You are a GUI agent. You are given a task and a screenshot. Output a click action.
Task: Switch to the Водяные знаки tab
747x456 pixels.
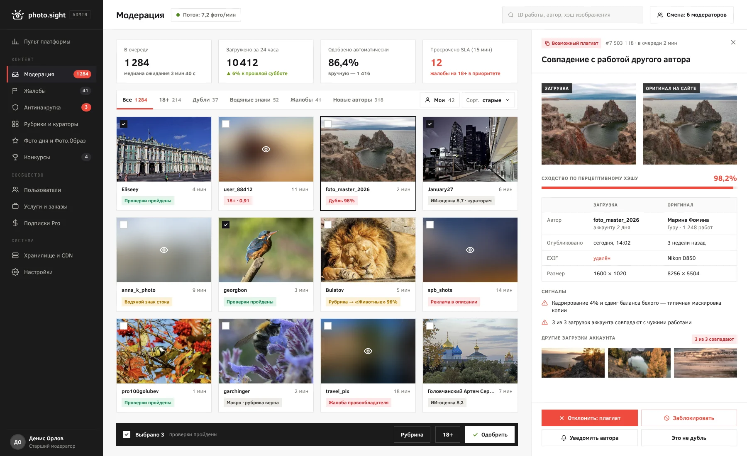point(254,100)
